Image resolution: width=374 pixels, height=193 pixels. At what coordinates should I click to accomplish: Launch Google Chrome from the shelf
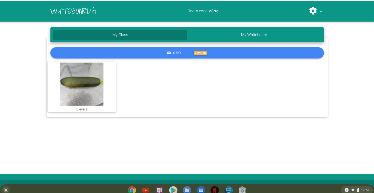click(x=132, y=190)
